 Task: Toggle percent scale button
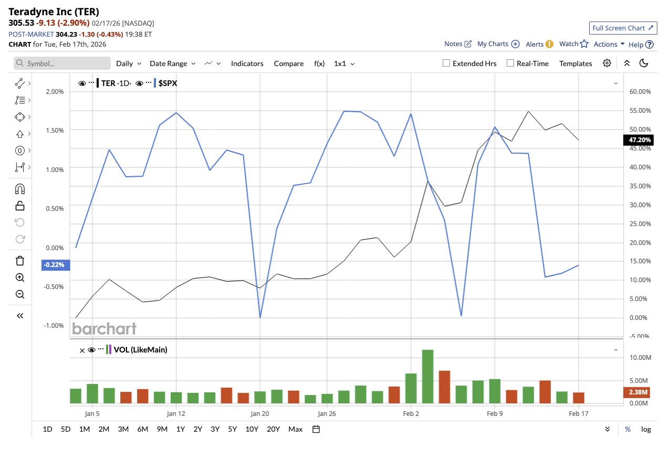(627, 429)
